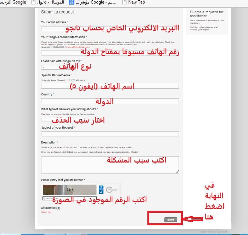This screenshot has width=248, height=235.
Task: Focus the captcha 'Type the text' field
Action: point(69,198)
